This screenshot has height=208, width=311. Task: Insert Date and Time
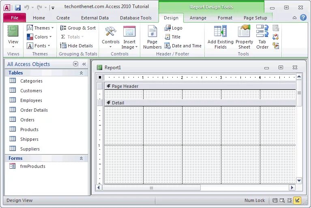pyautogui.click(x=183, y=46)
